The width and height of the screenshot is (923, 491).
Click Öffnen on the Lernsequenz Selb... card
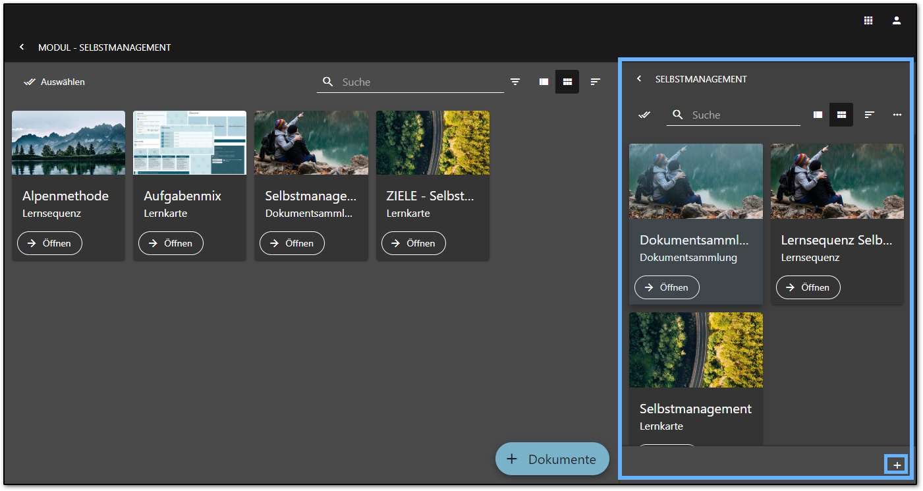[x=808, y=287]
